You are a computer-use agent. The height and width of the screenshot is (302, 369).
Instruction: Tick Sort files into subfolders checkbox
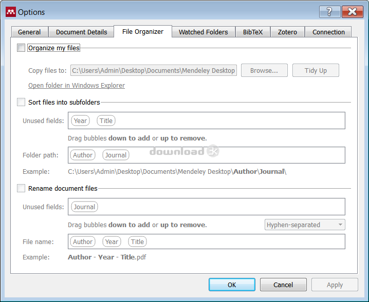(x=21, y=102)
